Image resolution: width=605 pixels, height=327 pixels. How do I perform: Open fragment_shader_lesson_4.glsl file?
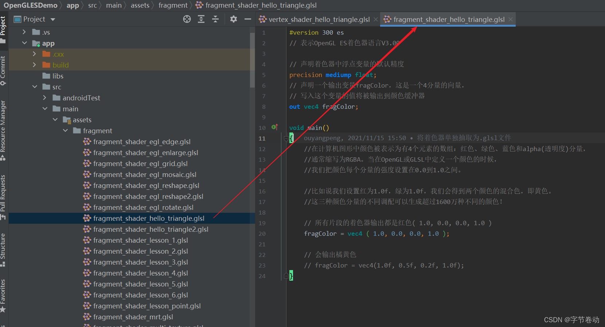(x=141, y=273)
